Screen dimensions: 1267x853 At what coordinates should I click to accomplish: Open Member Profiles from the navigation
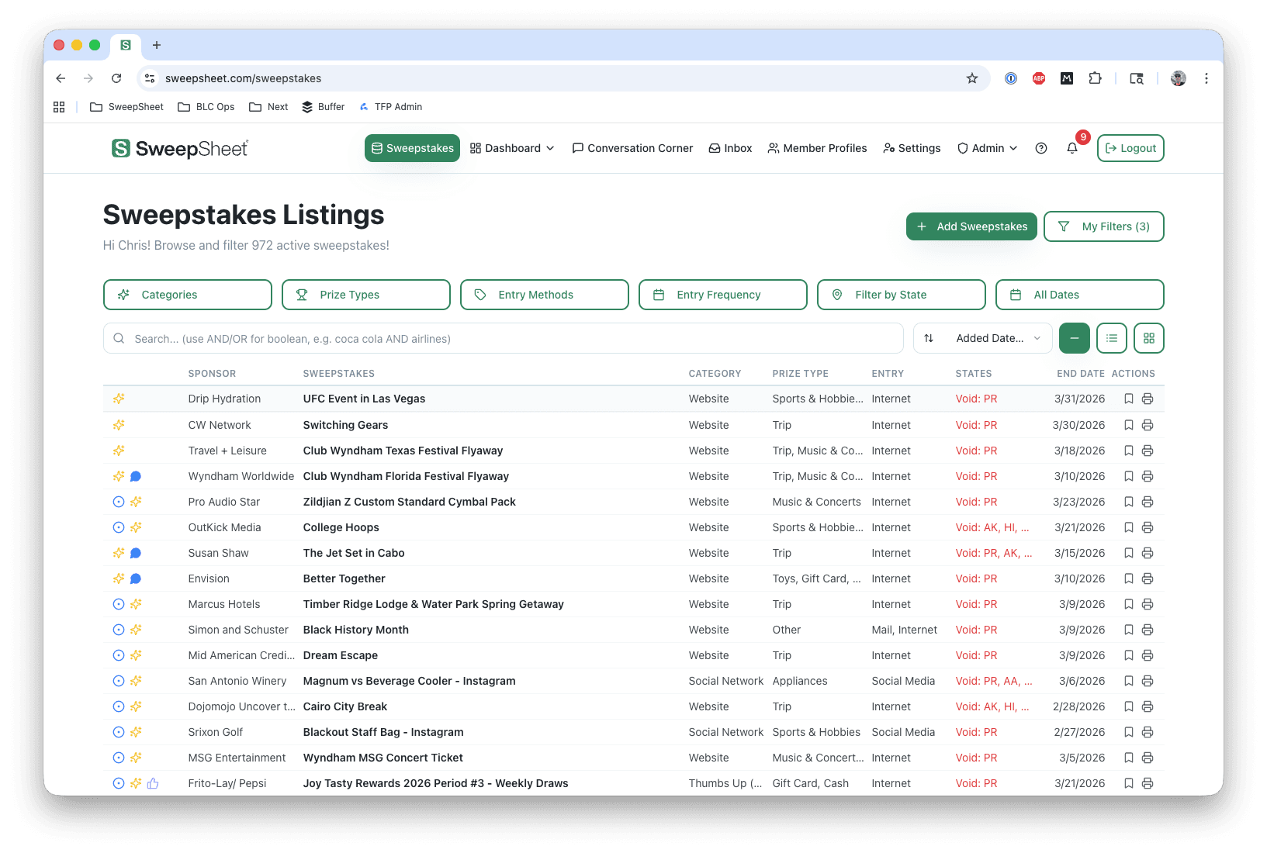tap(817, 148)
